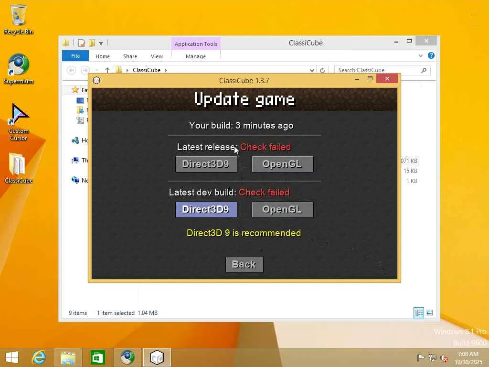Open the Manage ribbon tab
The height and width of the screenshot is (367, 489).
[196, 56]
